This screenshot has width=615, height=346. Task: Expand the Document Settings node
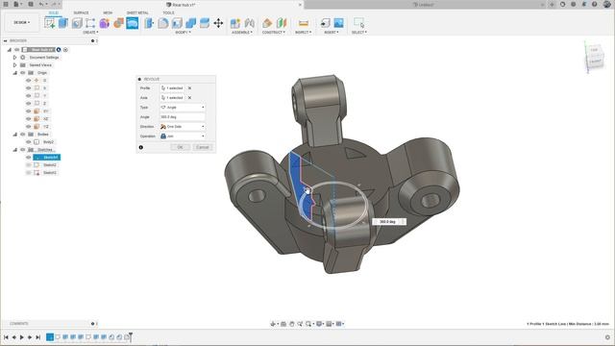point(15,58)
